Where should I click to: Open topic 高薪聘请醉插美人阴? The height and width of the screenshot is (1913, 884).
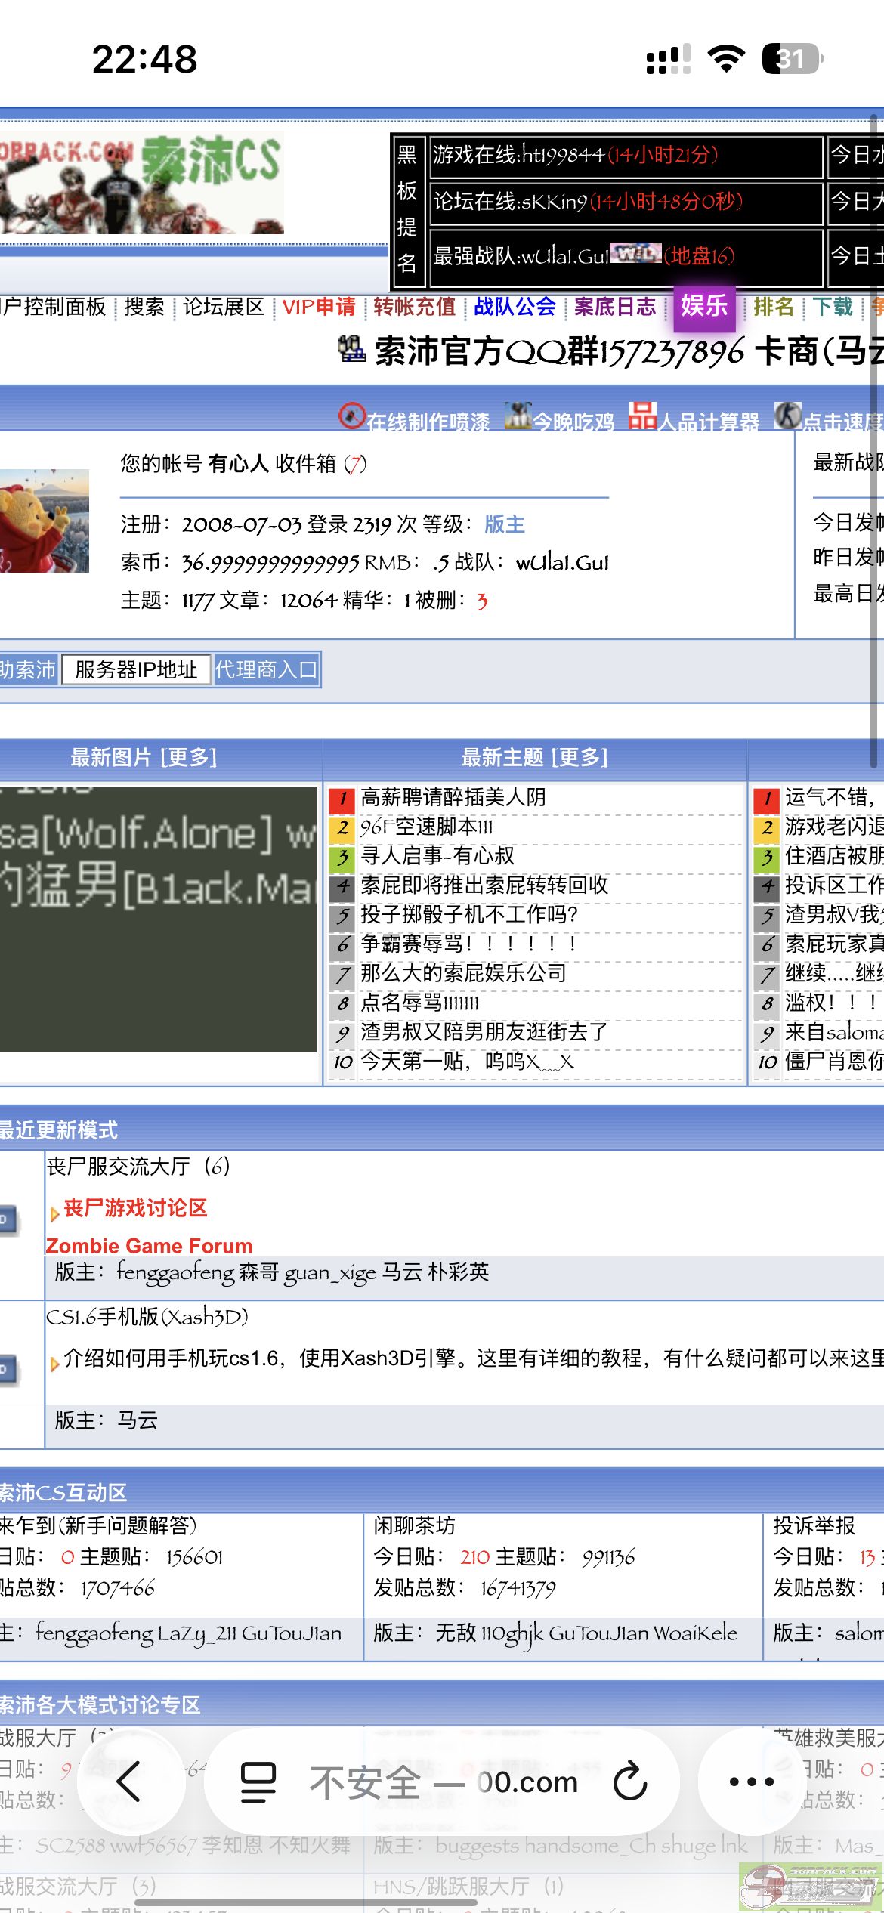(x=453, y=797)
